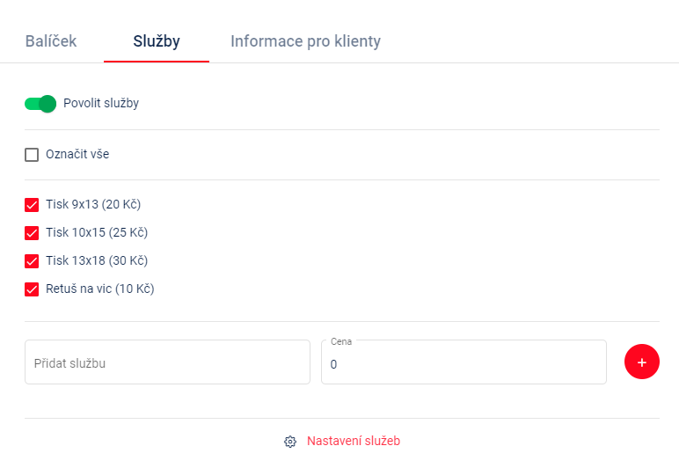Click the Tisk 13x18 (30 Kč) label
Viewport: 679px width, 468px height.
click(x=97, y=260)
